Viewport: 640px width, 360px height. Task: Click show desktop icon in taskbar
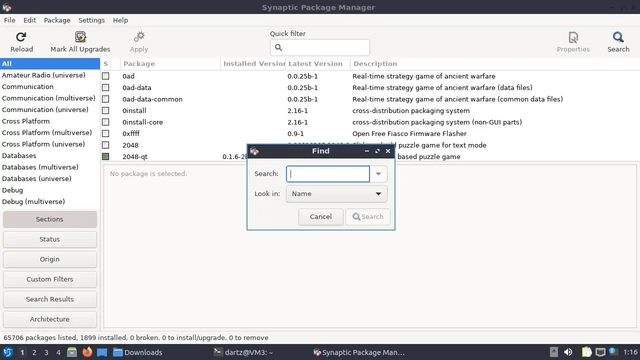click(x=102, y=352)
